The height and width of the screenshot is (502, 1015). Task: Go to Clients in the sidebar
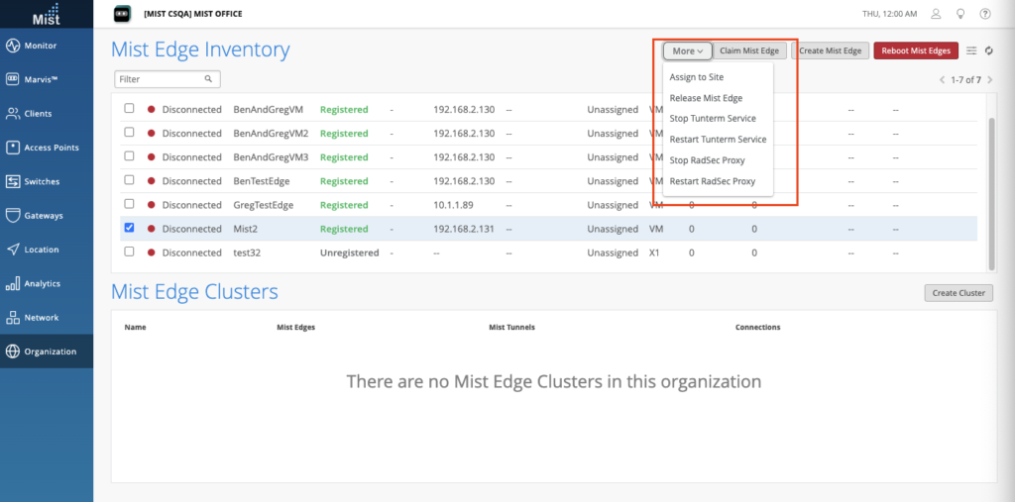47,114
